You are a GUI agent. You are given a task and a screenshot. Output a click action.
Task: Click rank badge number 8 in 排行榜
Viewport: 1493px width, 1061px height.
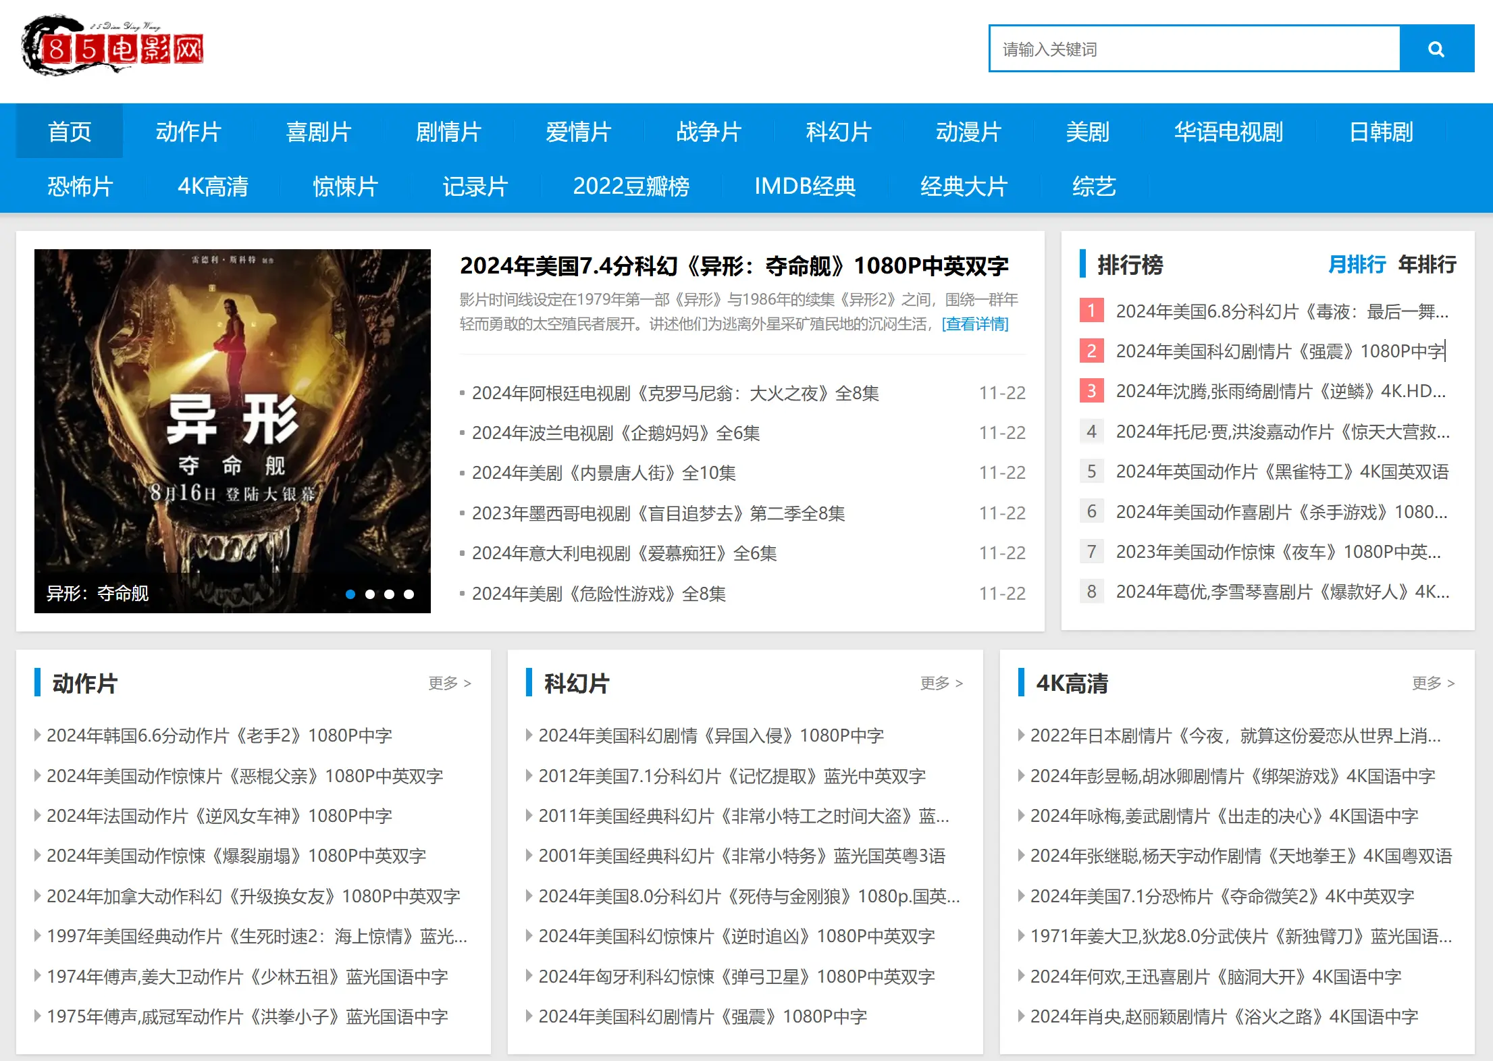(x=1091, y=592)
